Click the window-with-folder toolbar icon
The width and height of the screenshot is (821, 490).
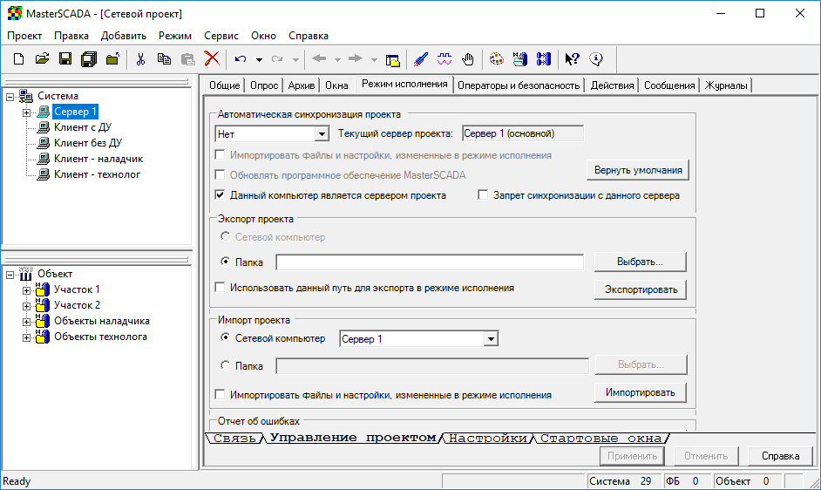click(x=393, y=60)
